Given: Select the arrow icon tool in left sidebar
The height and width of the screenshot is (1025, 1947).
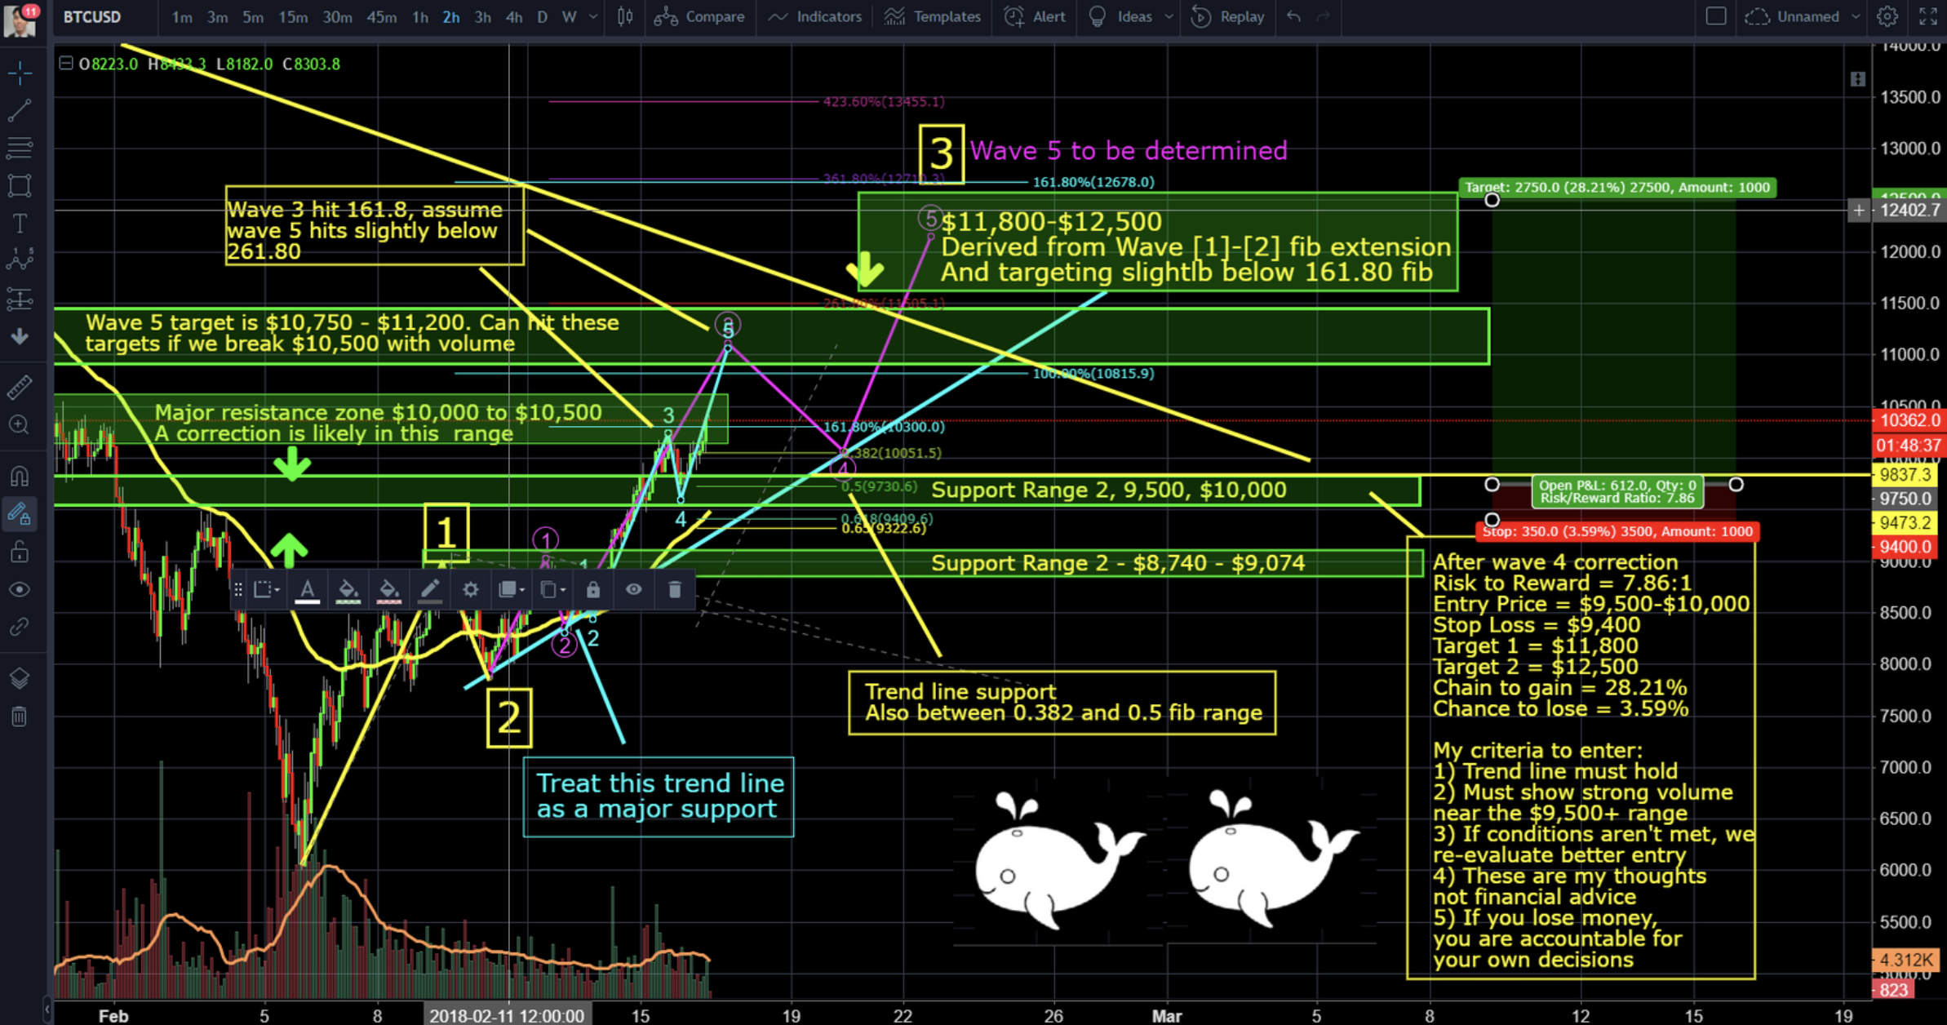Looking at the screenshot, I should [x=20, y=336].
